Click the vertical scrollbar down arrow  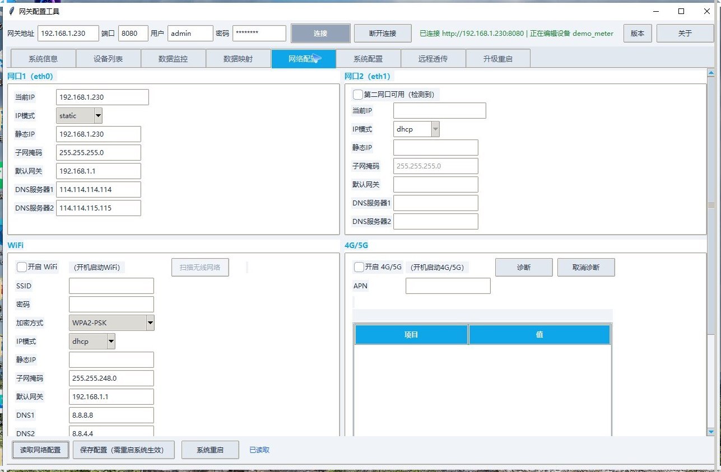coord(711,432)
